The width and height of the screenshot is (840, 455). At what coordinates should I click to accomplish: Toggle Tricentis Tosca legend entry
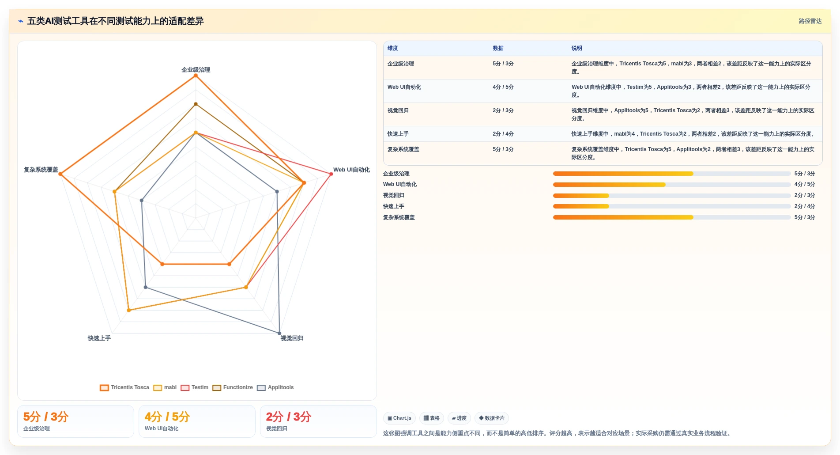[124, 387]
